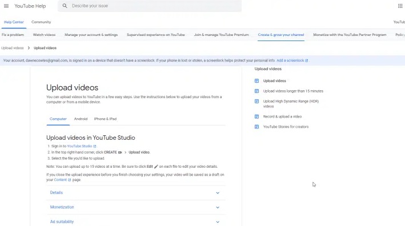Expand the Details section
Image resolution: width=405 pixels, height=226 pixels.
(x=136, y=193)
